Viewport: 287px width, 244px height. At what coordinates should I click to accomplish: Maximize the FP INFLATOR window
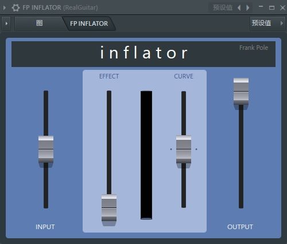point(272,7)
